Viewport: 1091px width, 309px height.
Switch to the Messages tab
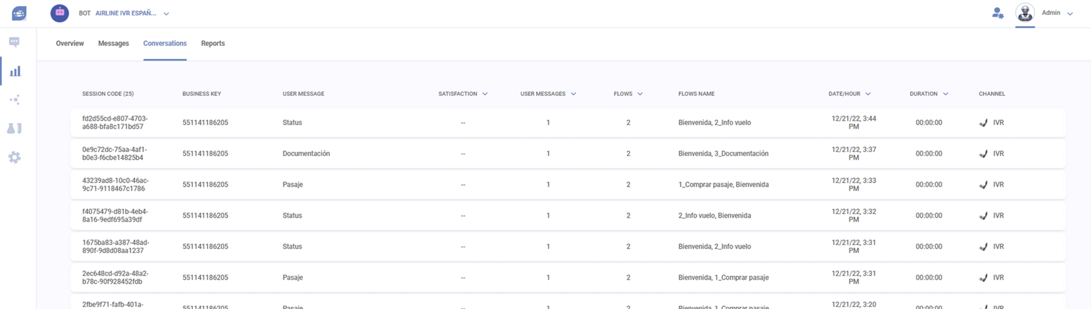113,44
